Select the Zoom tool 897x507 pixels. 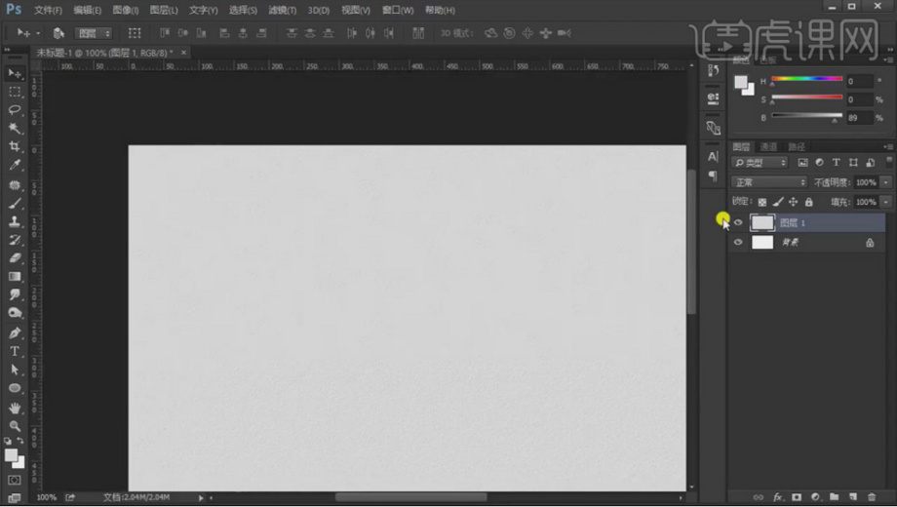click(15, 426)
